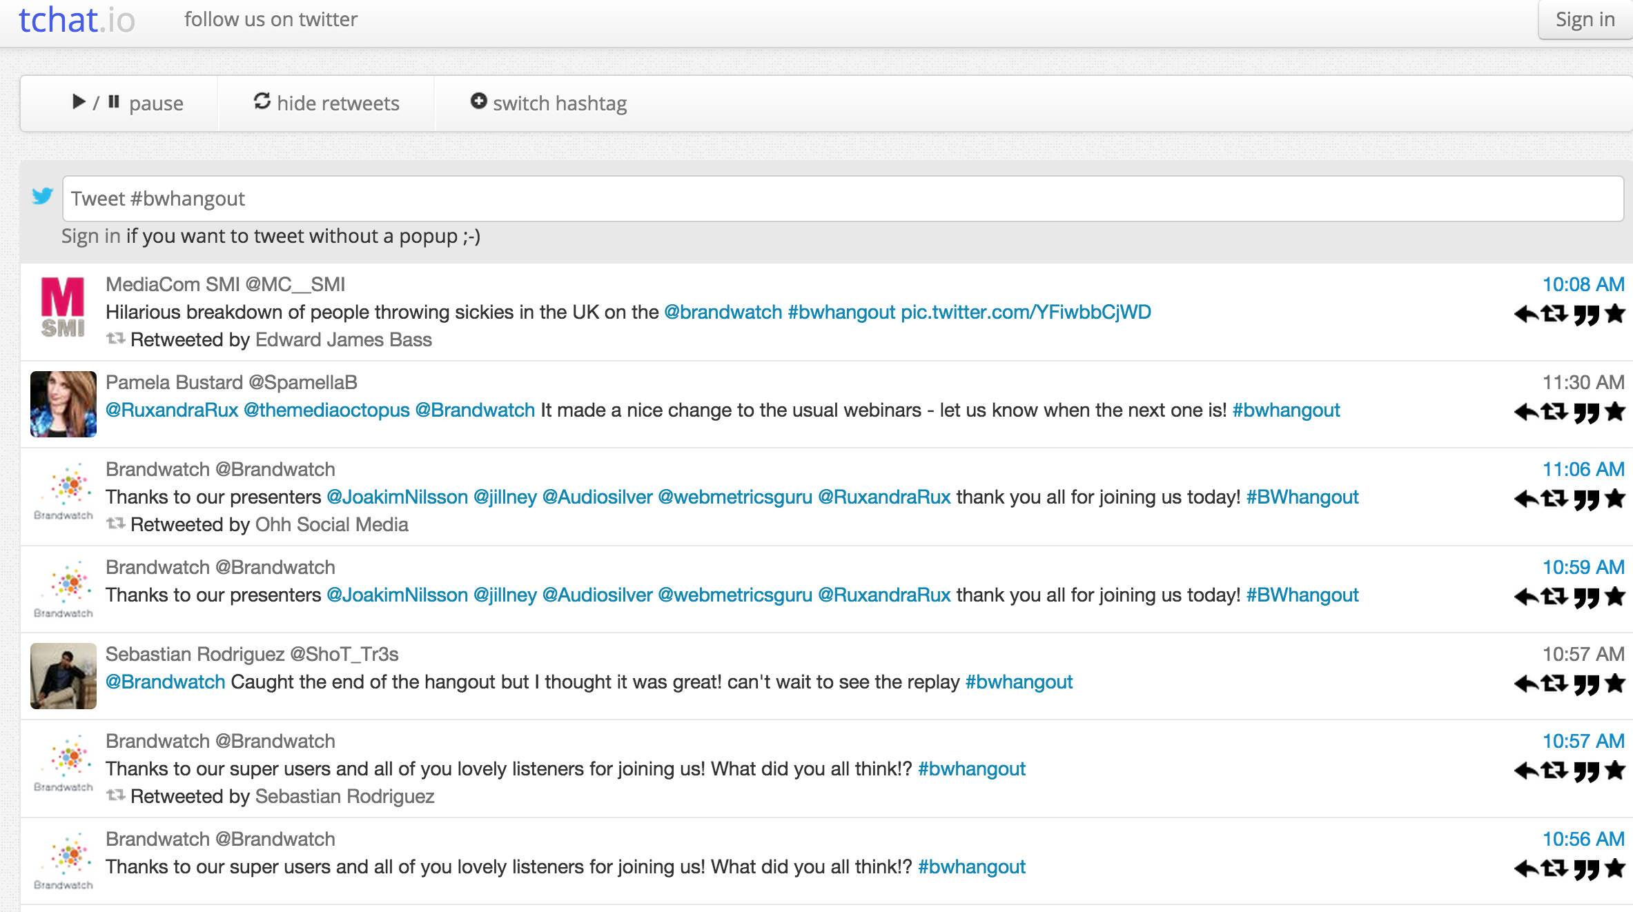The height and width of the screenshot is (912, 1633).
Task: Retweet Pamela Bustard's tweet
Action: (x=1555, y=413)
